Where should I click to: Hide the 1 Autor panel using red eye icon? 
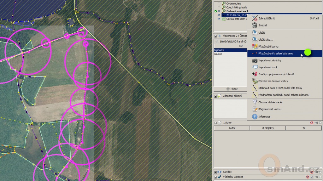coord(312,123)
